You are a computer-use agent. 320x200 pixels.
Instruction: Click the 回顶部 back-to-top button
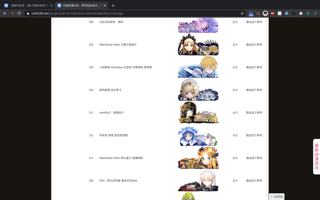point(276,197)
